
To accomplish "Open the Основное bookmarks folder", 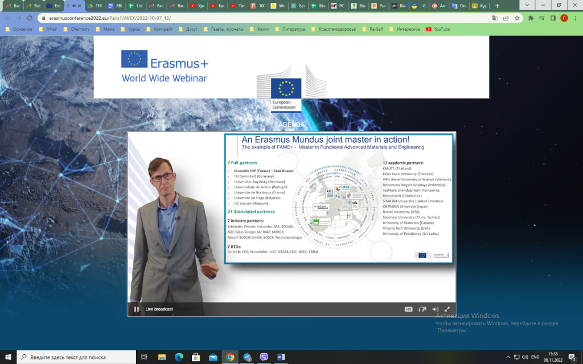I will click(x=19, y=29).
